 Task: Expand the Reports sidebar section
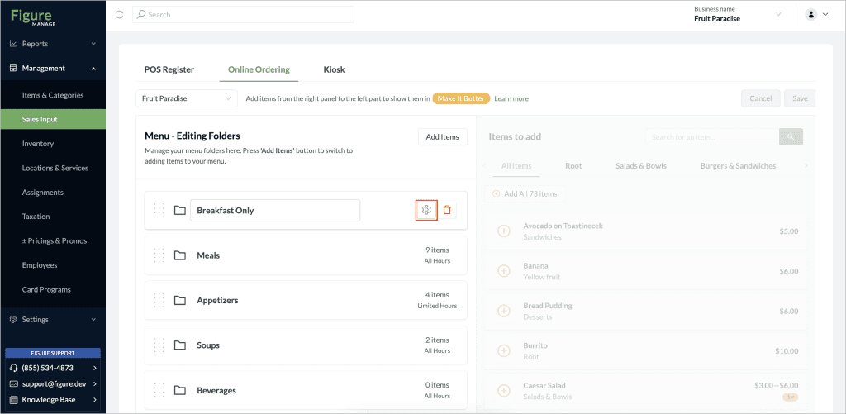(53, 44)
